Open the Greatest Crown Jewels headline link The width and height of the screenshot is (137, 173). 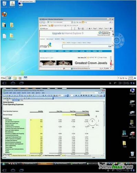pos(91,63)
